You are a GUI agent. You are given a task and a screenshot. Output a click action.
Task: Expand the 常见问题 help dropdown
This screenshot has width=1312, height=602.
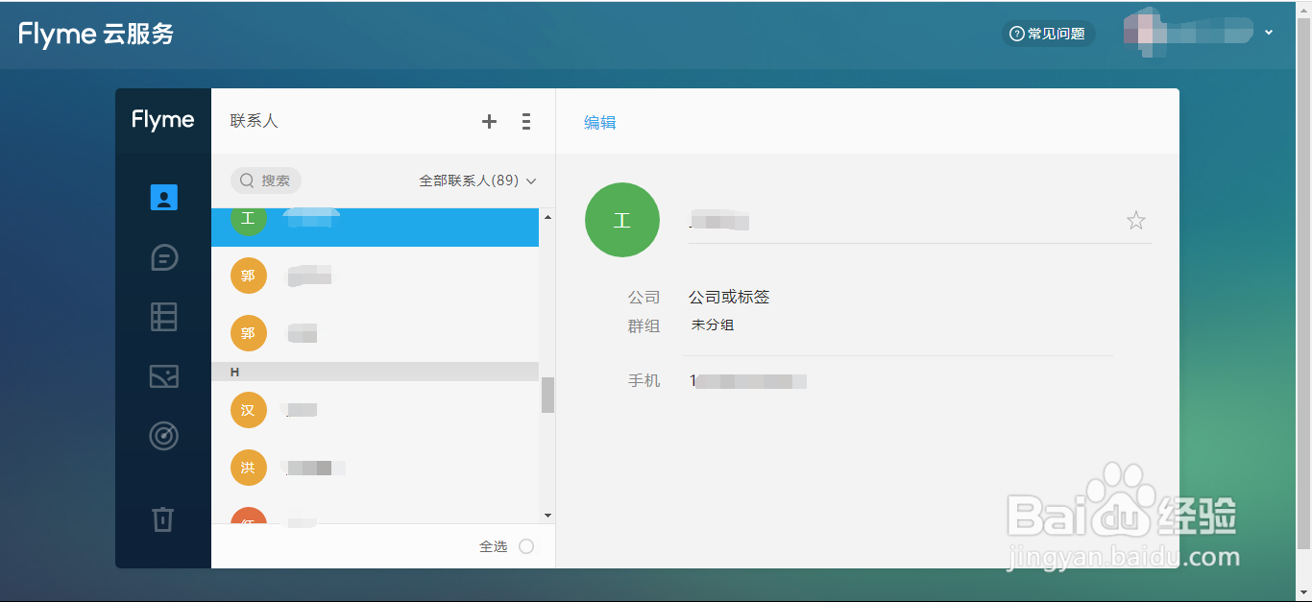[x=1048, y=33]
